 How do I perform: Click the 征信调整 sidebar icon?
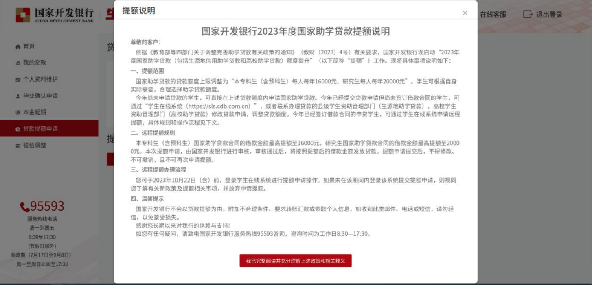click(18, 146)
